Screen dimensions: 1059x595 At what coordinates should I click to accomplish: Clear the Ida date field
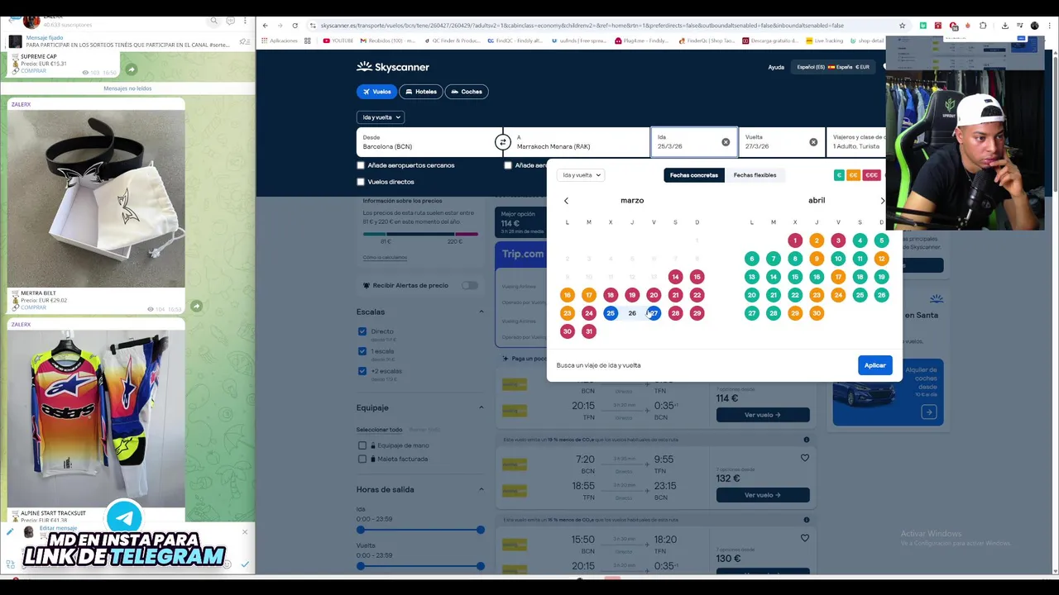(726, 142)
